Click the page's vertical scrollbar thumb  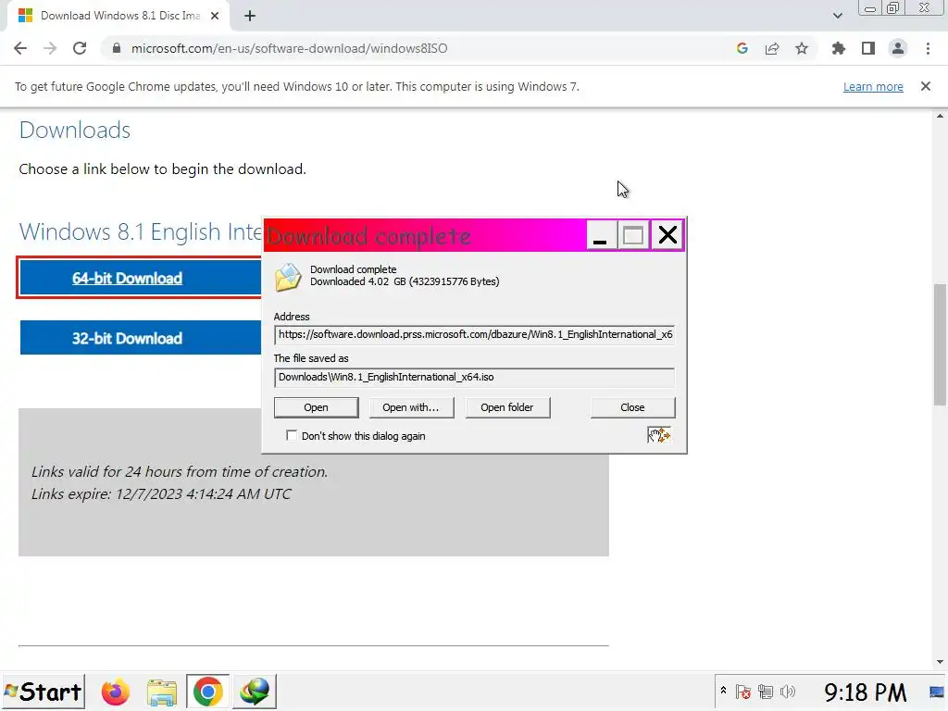click(x=940, y=344)
